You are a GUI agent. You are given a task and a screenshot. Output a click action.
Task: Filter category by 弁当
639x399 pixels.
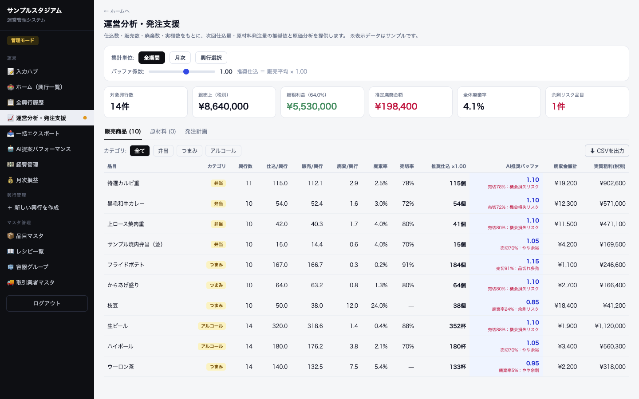coord(163,151)
